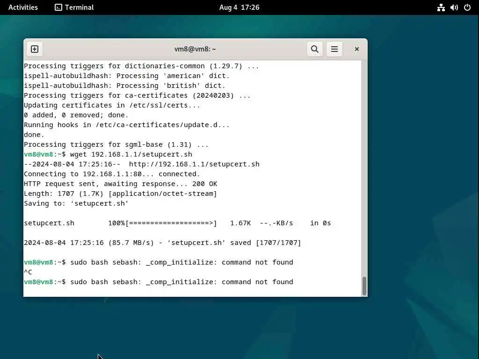The image size is (479, 359).
Task: Click the last prompt 'sudo bash sebash' line
Action: 158,282
